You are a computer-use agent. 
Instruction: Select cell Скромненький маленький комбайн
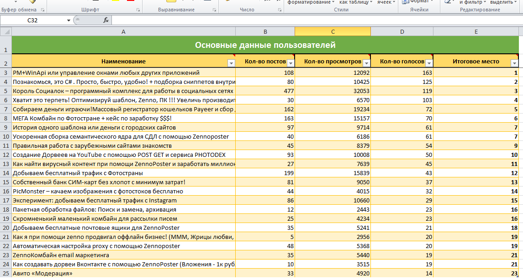click(123, 219)
